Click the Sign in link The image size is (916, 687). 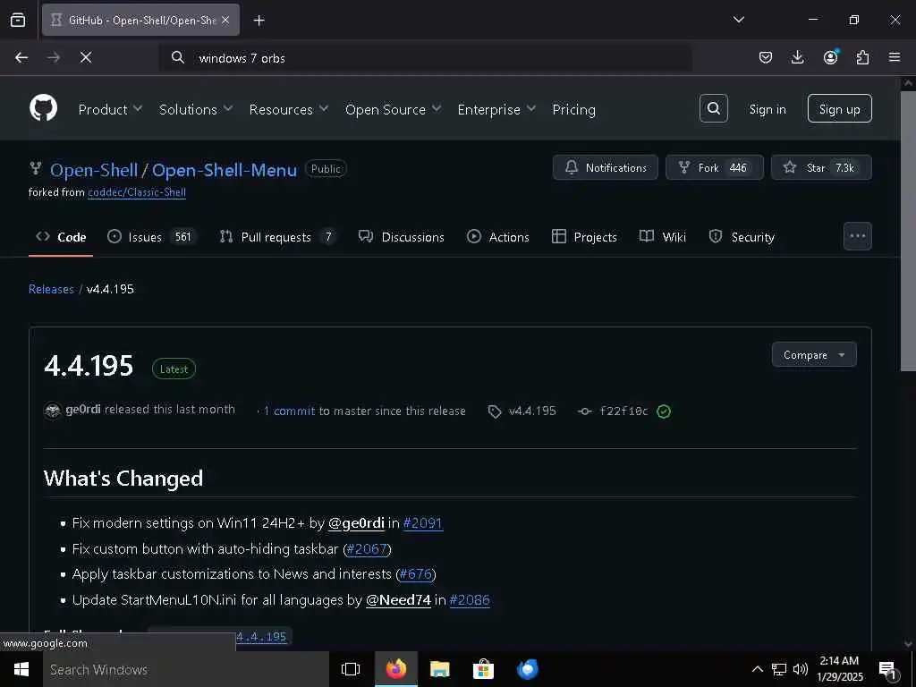tap(767, 109)
